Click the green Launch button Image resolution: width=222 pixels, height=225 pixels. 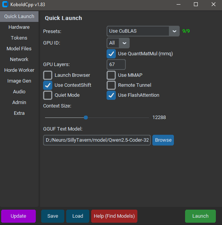click(x=200, y=216)
